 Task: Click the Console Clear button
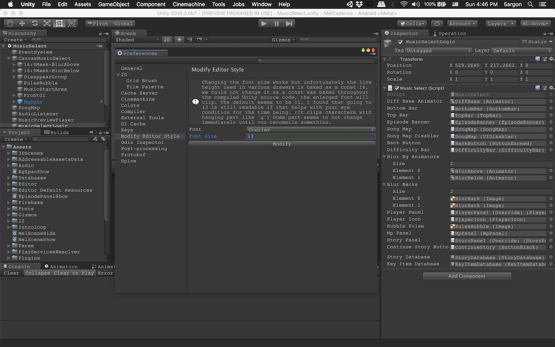click(12, 273)
